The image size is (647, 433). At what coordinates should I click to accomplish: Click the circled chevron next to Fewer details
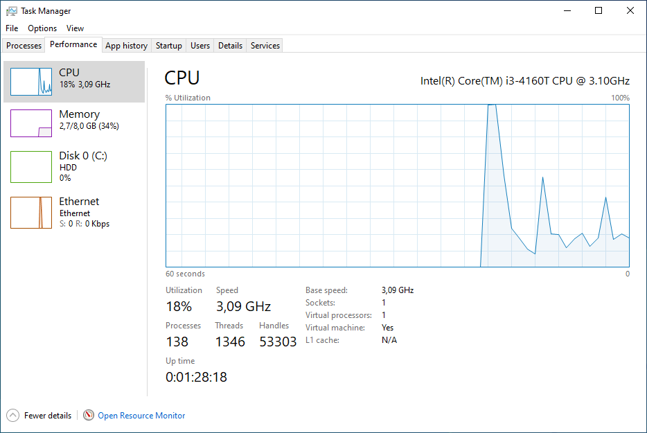(12, 415)
